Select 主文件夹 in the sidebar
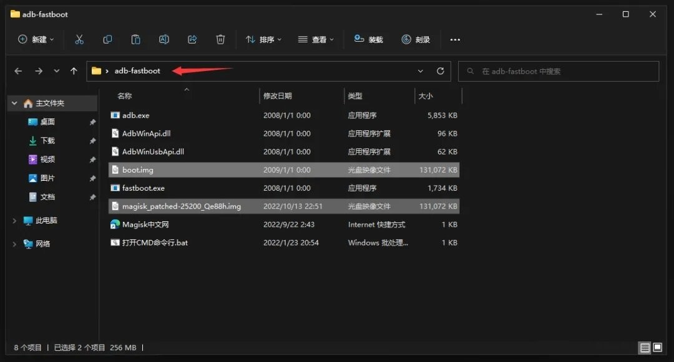Screen dimensions: 674x362 [50, 103]
